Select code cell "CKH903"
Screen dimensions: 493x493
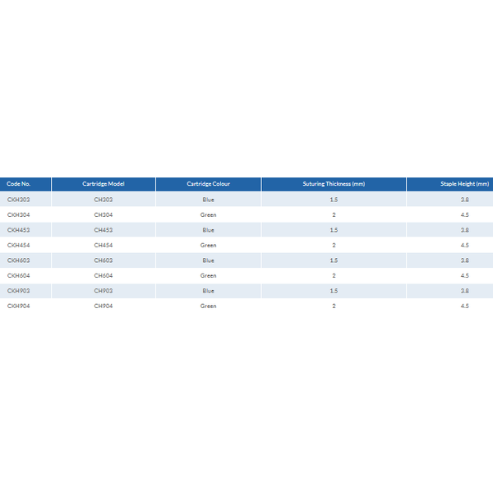point(19,291)
